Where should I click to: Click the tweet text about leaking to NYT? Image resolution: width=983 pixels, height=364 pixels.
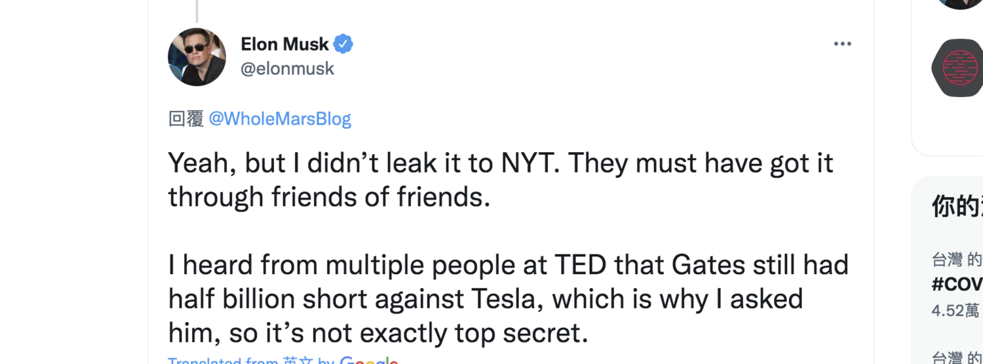[x=501, y=180]
